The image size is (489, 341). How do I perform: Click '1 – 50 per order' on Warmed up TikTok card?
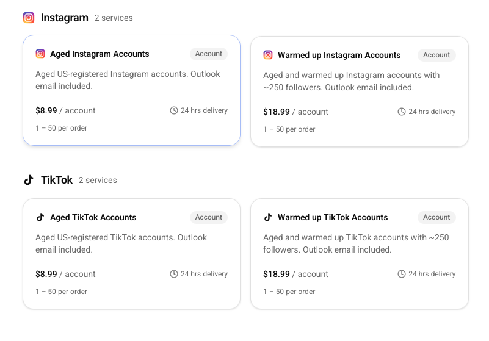289,292
